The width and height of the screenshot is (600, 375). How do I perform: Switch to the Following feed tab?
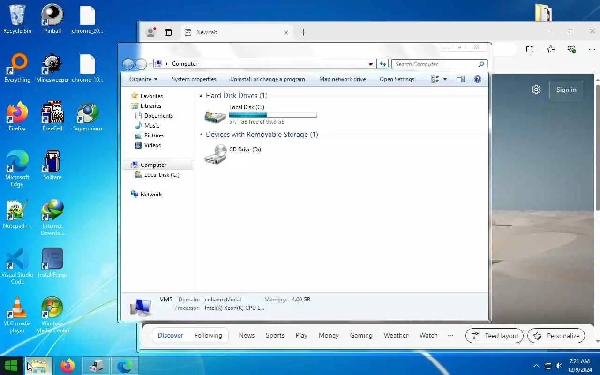[x=208, y=335]
